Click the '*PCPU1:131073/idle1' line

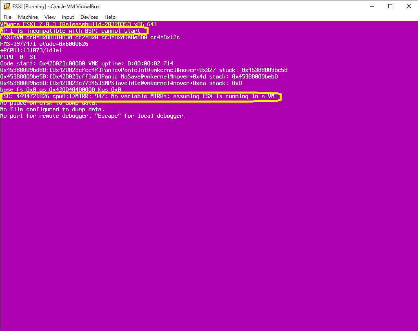click(31, 50)
